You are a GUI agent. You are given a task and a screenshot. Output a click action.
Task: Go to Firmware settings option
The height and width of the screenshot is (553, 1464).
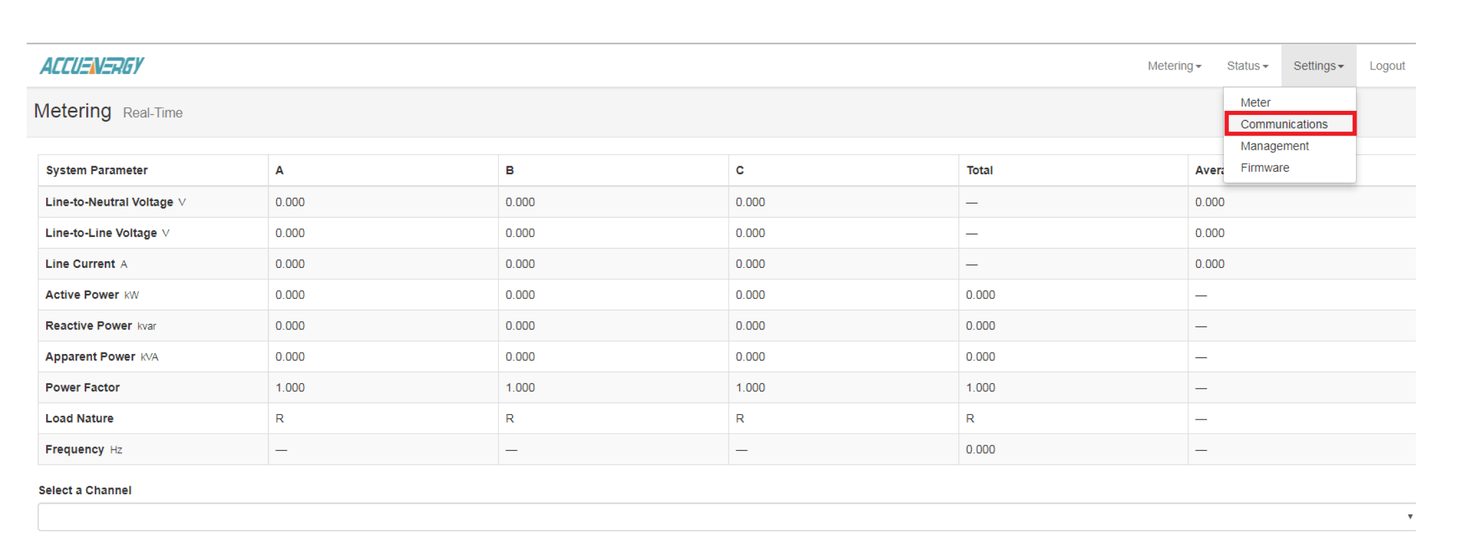click(1264, 168)
